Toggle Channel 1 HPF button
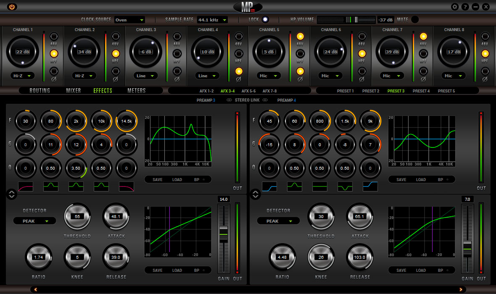 pos(54,53)
